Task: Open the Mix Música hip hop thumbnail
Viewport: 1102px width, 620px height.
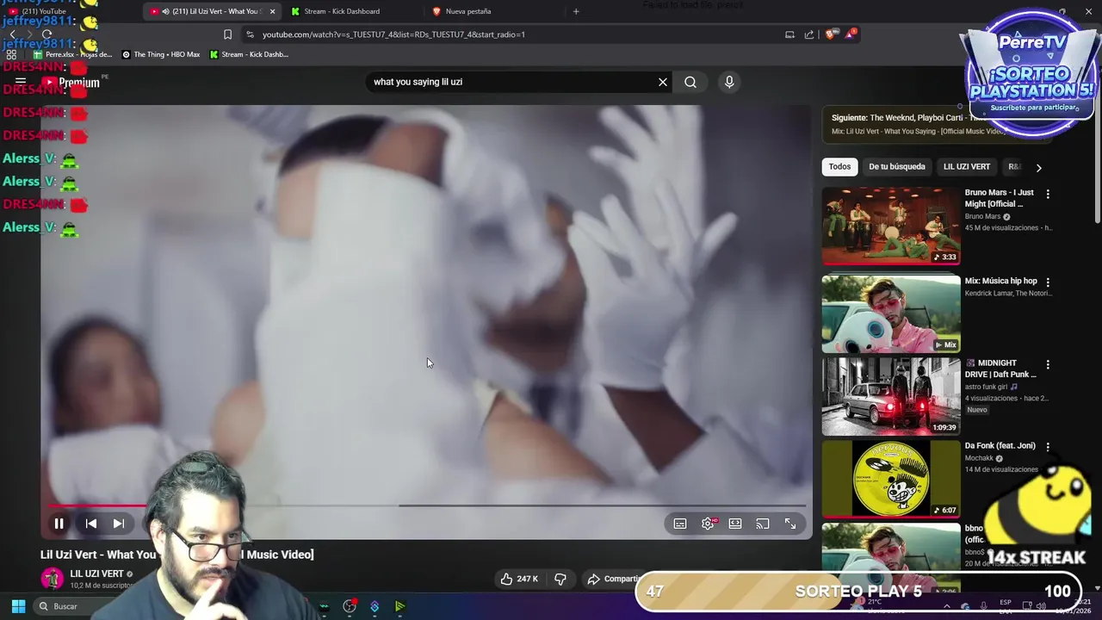Action: tap(891, 314)
